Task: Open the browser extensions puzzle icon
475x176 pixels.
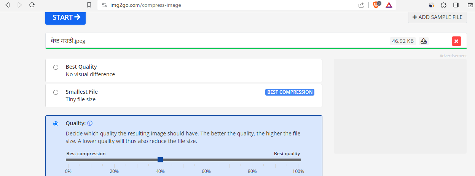Action: click(x=443, y=5)
